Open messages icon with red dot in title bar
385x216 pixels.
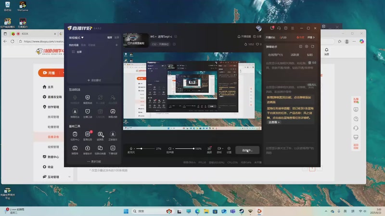272,28
